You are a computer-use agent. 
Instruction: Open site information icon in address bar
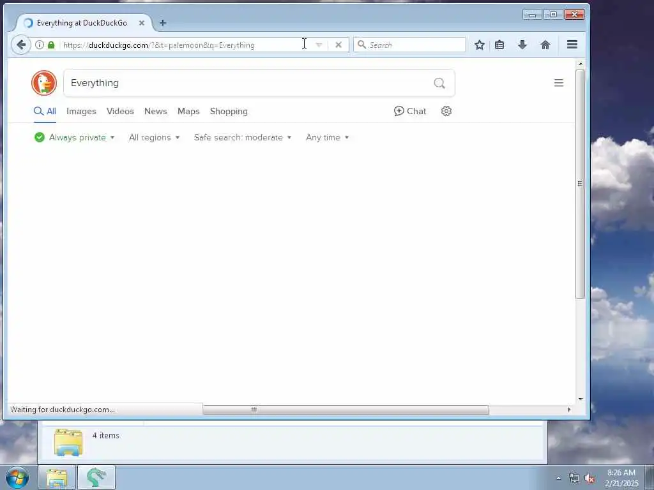pos(39,45)
